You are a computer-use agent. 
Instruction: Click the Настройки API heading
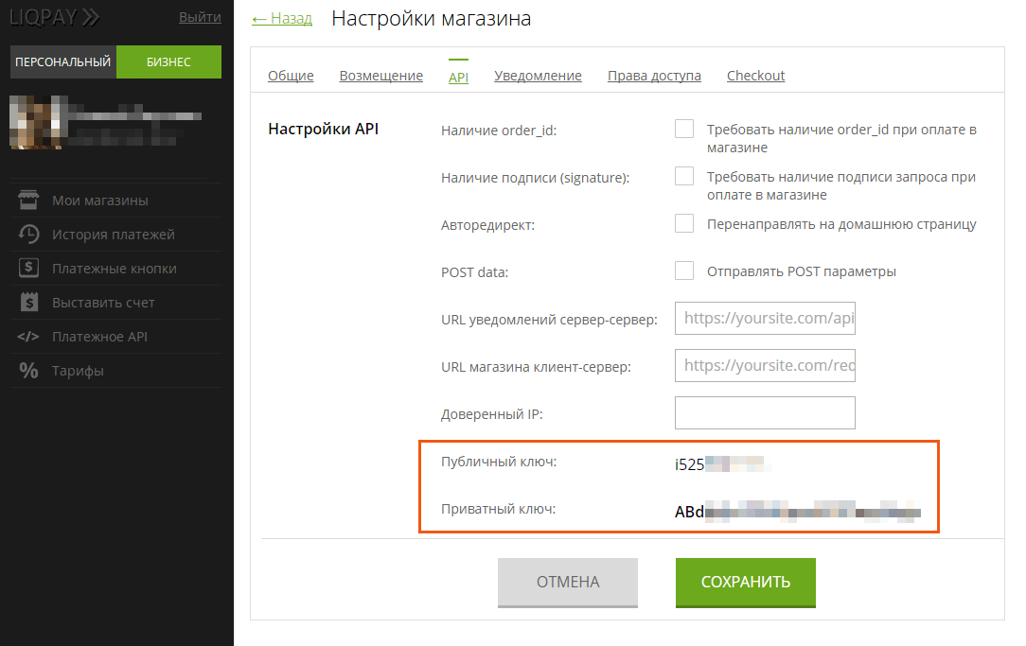pyautogui.click(x=324, y=129)
